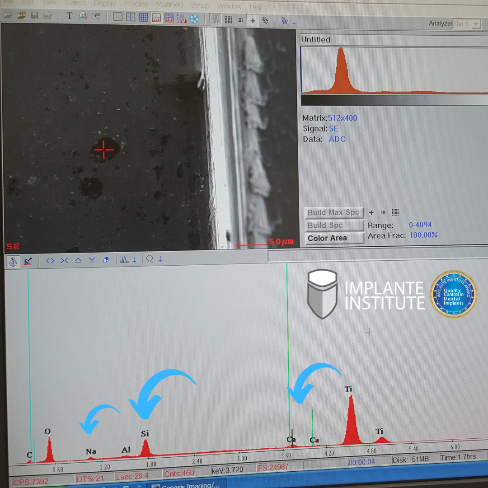Click the contract spectrum horizontally icon
Viewport: 488px width, 488px height.
click(x=64, y=260)
